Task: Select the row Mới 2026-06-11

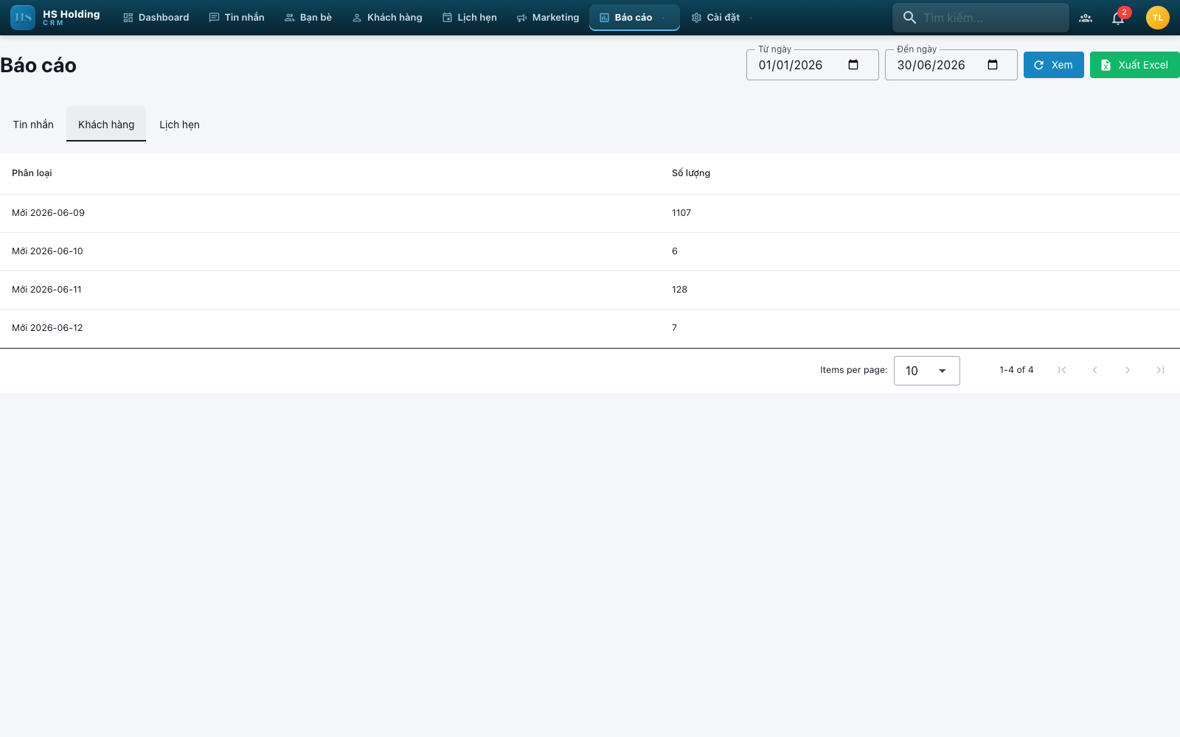Action: [590, 290]
